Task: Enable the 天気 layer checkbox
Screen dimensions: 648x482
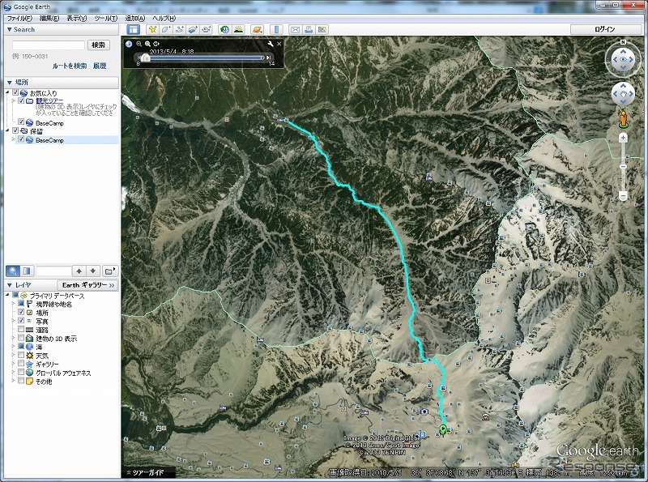Action: pos(21,355)
